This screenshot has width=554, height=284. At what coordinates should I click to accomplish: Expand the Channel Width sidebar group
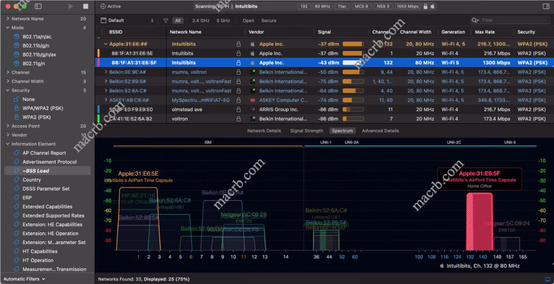click(x=8, y=81)
